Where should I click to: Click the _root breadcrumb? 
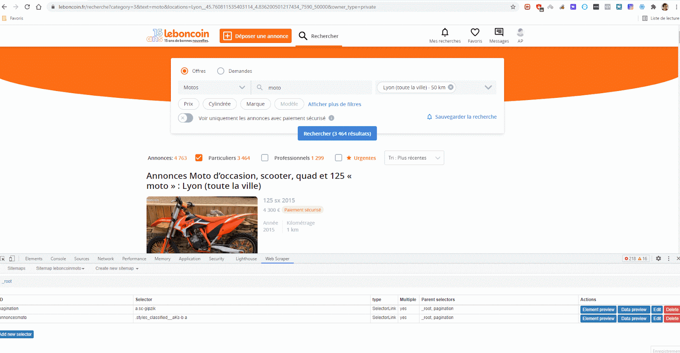pyautogui.click(x=7, y=281)
